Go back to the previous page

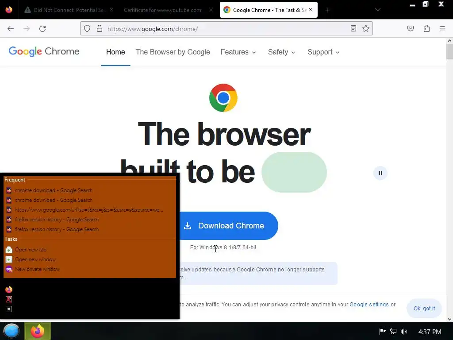click(x=11, y=29)
